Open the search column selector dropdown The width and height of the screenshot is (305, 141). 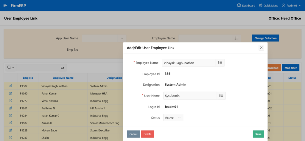[10, 68]
